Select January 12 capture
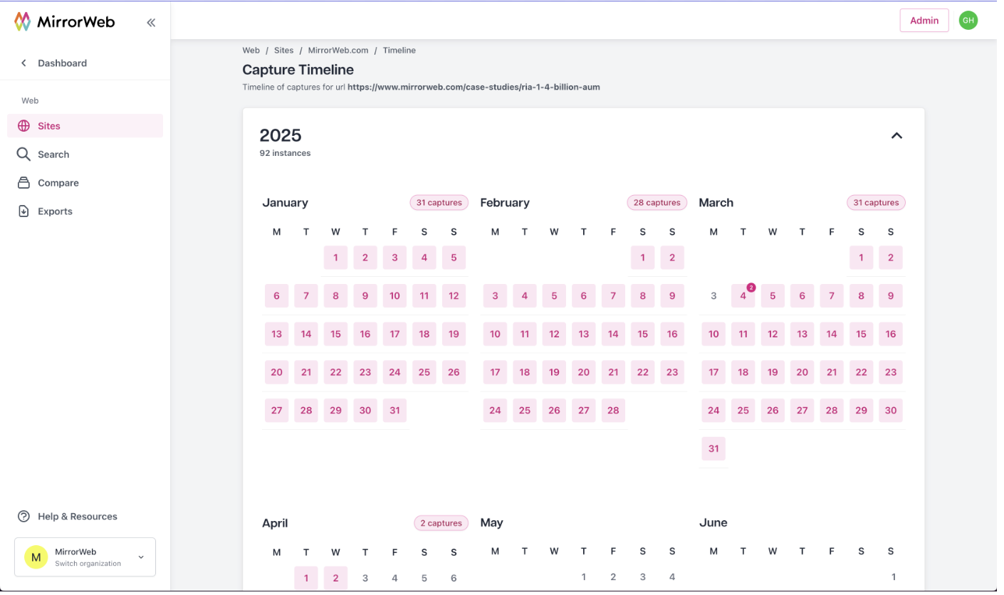1004x595 pixels. [454, 296]
